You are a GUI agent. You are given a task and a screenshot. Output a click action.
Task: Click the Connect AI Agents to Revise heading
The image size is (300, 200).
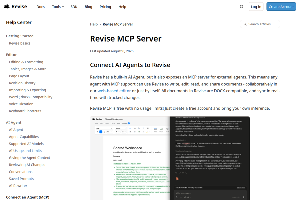pyautogui.click(x=130, y=65)
